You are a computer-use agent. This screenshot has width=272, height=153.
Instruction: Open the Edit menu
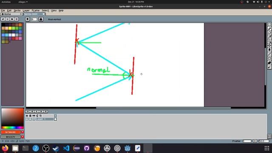click(9, 11)
